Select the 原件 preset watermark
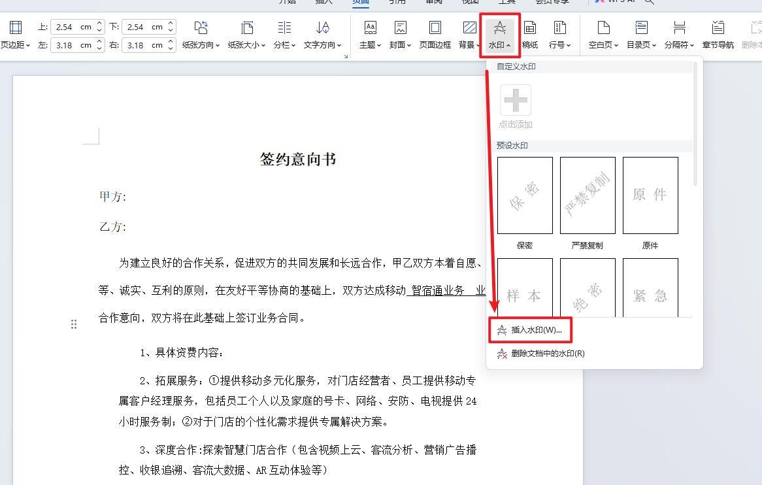The height and width of the screenshot is (485, 762). point(650,195)
